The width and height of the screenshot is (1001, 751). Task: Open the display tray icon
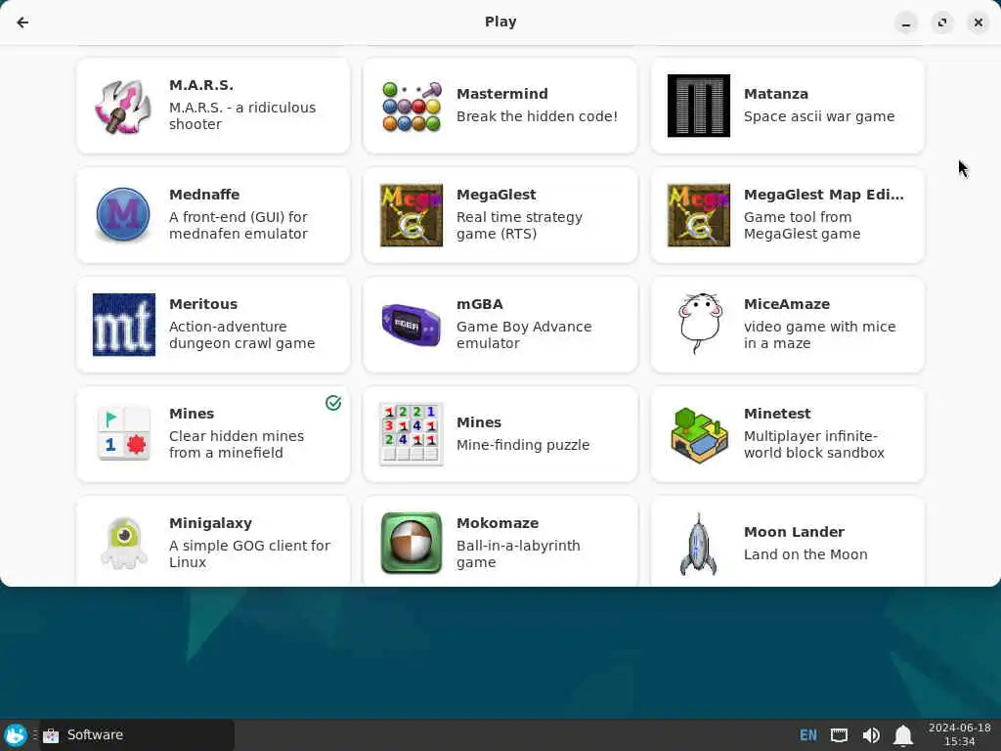coord(839,735)
